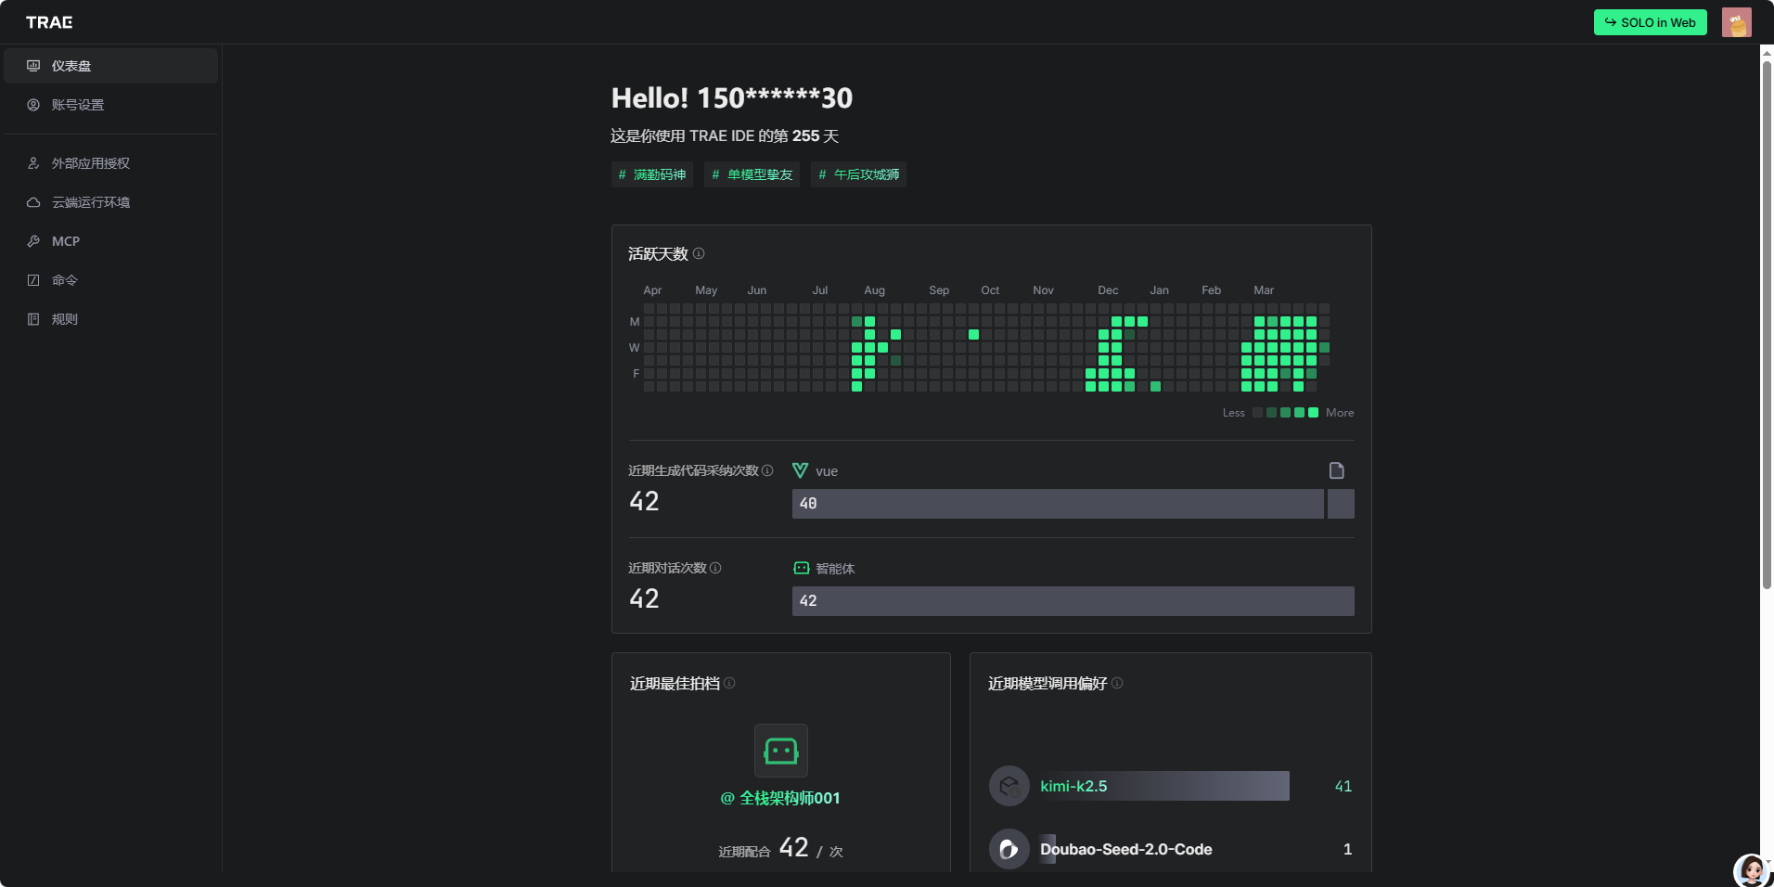Open the user avatar in top-right corner
1774x887 pixels.
point(1736,22)
